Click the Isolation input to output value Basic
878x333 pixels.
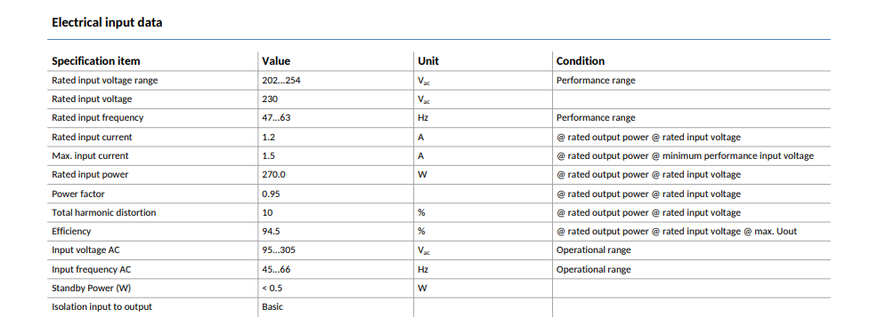[272, 306]
